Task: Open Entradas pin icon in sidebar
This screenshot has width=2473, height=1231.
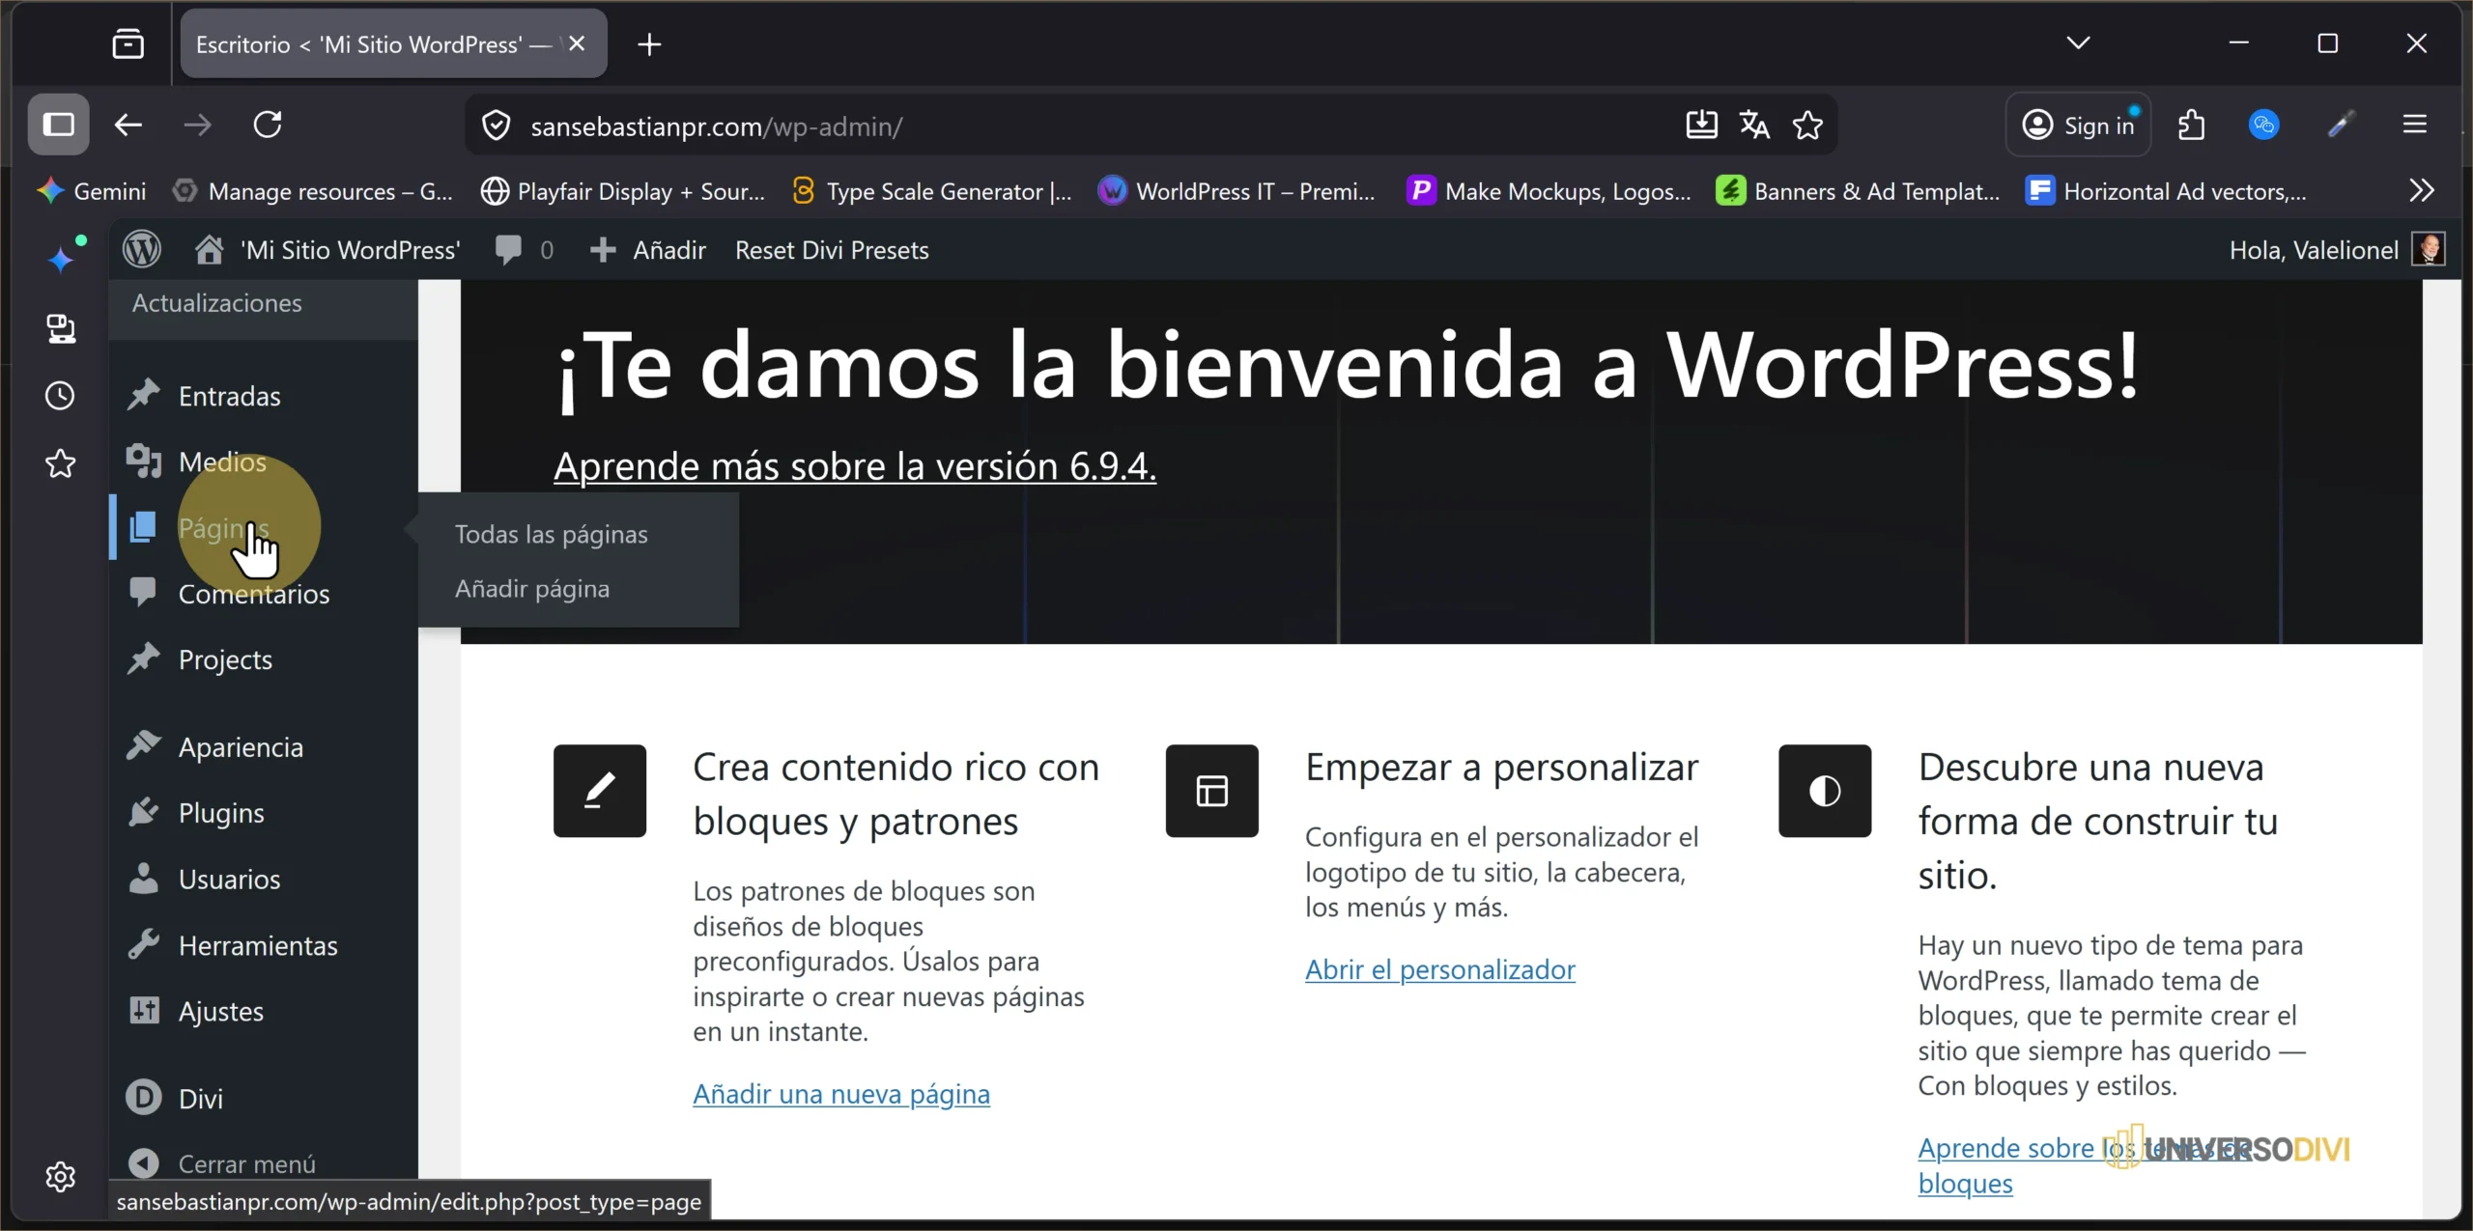Action: pos(144,395)
